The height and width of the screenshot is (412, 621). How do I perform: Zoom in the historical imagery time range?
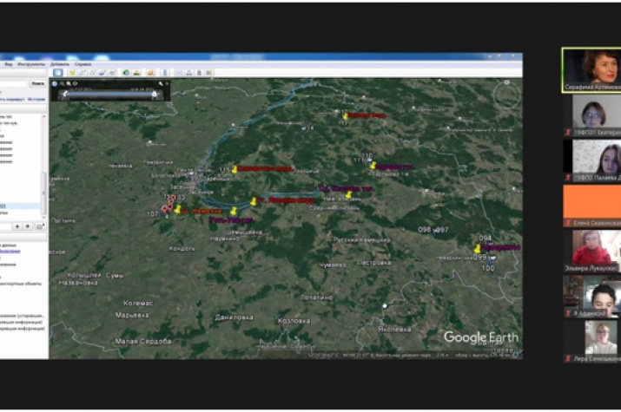69,84
